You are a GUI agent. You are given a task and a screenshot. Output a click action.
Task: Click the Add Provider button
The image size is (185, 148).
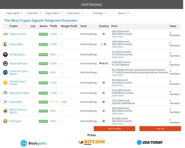click(114, 129)
